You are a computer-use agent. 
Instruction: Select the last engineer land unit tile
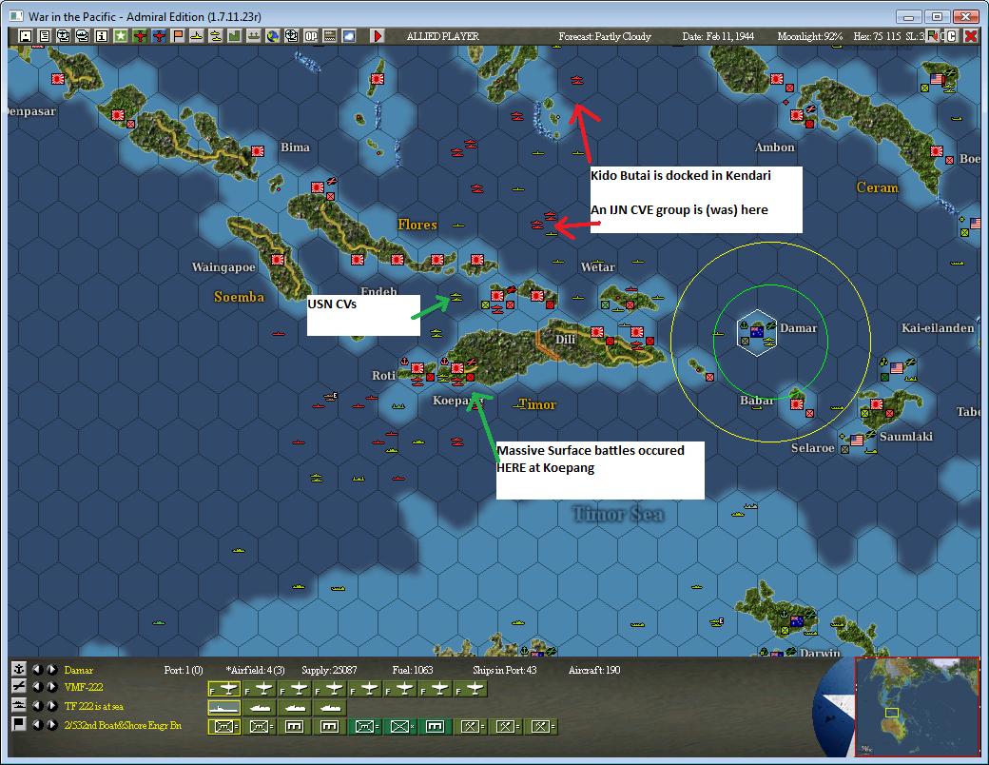point(541,727)
